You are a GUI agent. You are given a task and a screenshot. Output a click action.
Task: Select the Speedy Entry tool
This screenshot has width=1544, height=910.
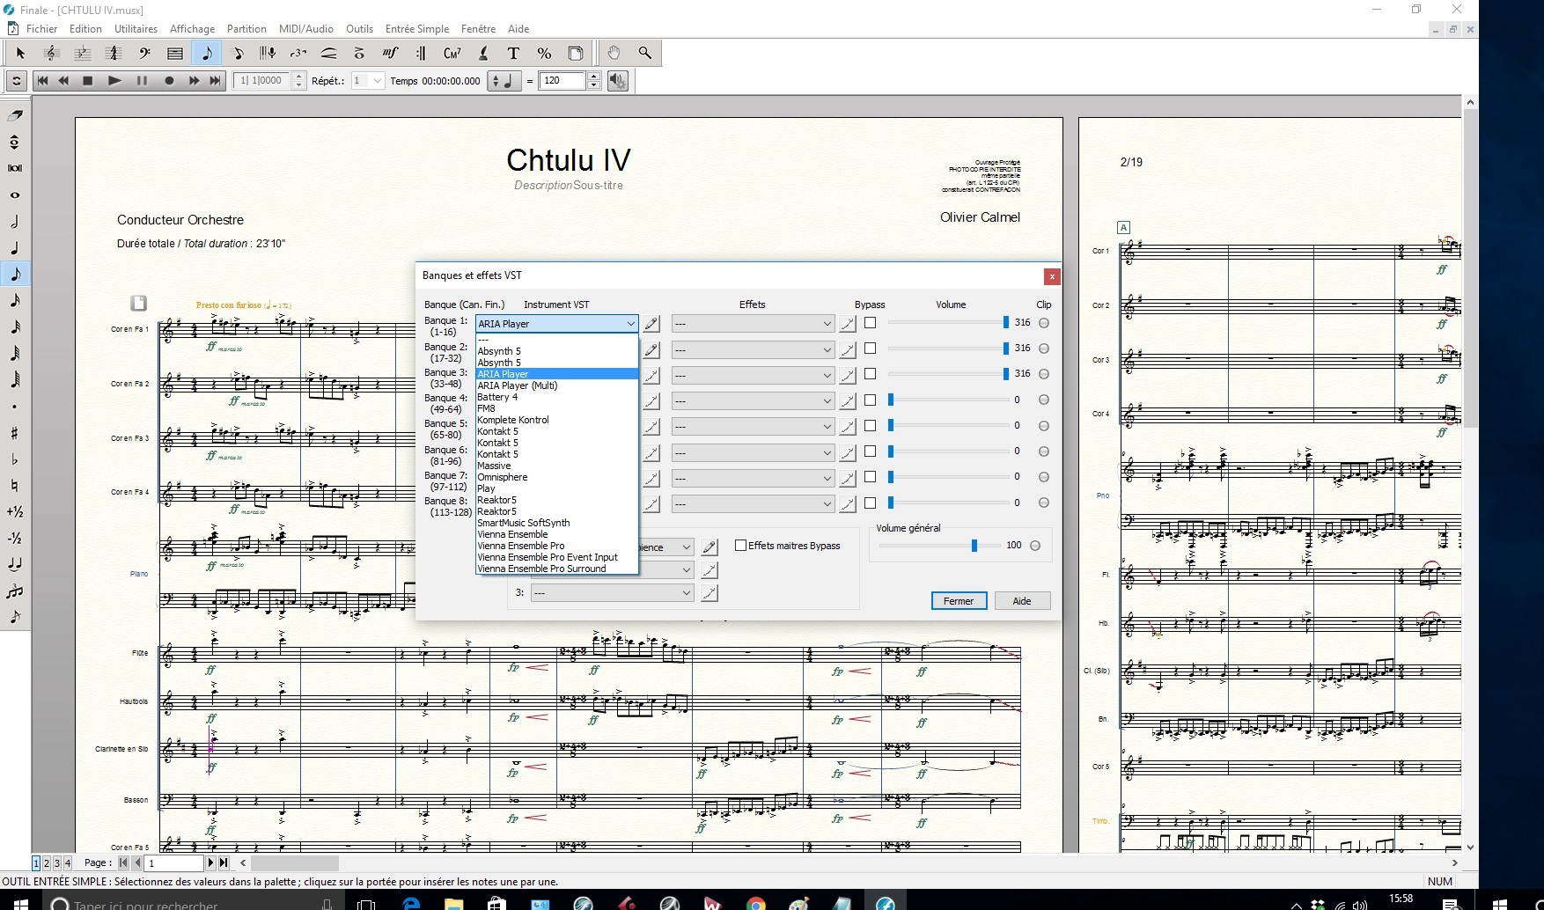tap(238, 53)
